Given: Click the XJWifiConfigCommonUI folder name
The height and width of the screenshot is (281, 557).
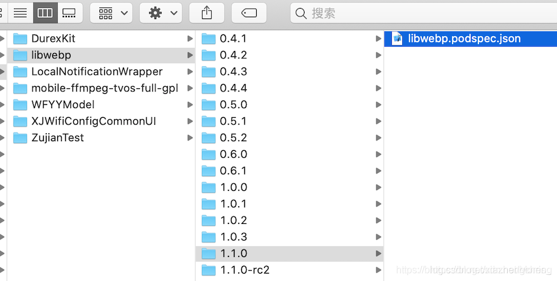Looking at the screenshot, I should (x=94, y=121).
